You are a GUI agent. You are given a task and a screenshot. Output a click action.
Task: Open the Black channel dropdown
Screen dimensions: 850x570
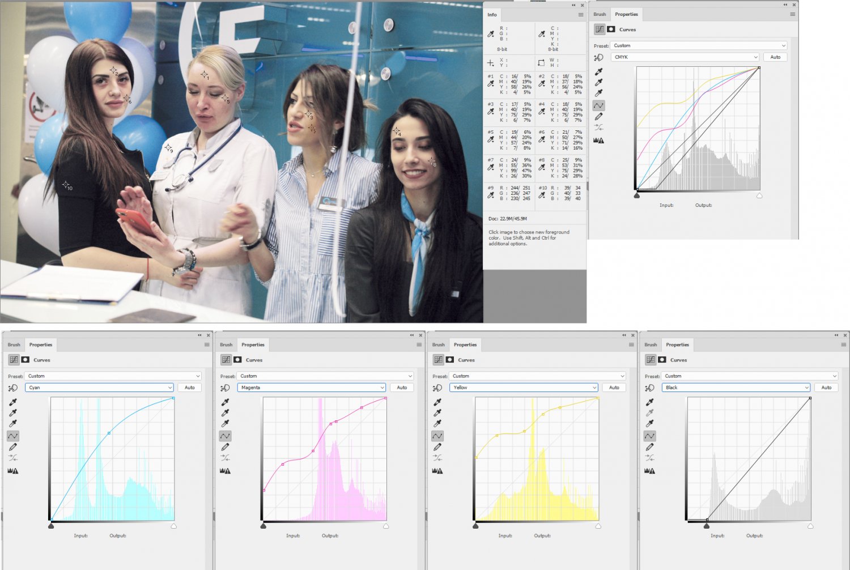pos(736,388)
